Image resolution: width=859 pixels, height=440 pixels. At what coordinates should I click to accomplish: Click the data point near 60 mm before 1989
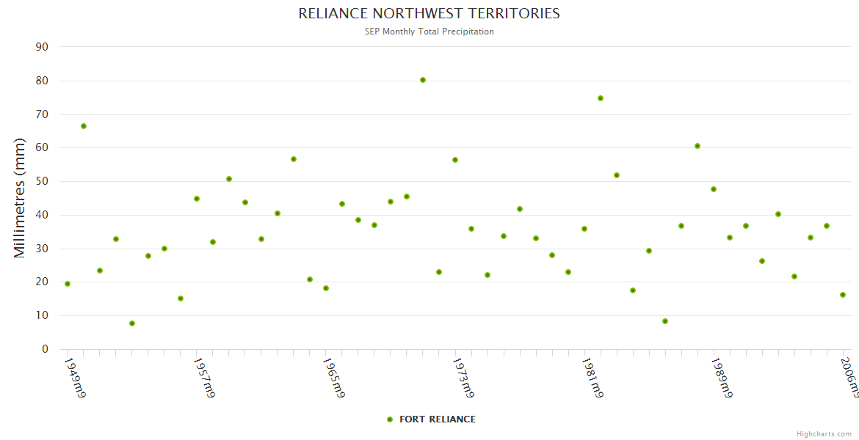click(697, 146)
